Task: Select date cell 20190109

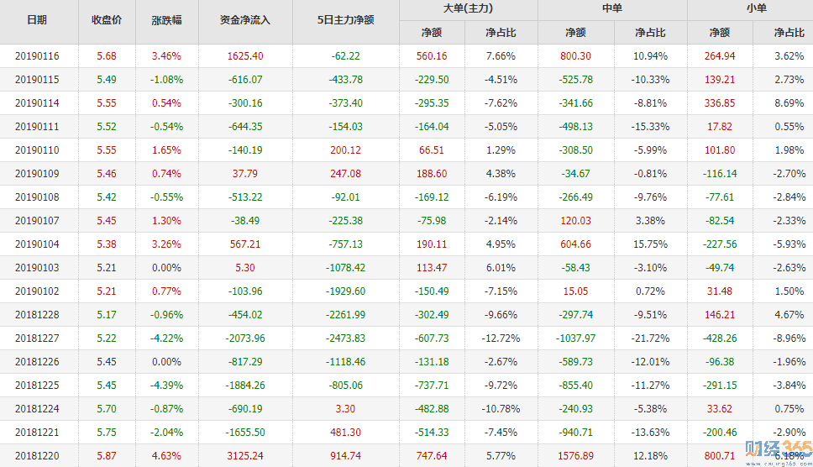Action: [37, 174]
